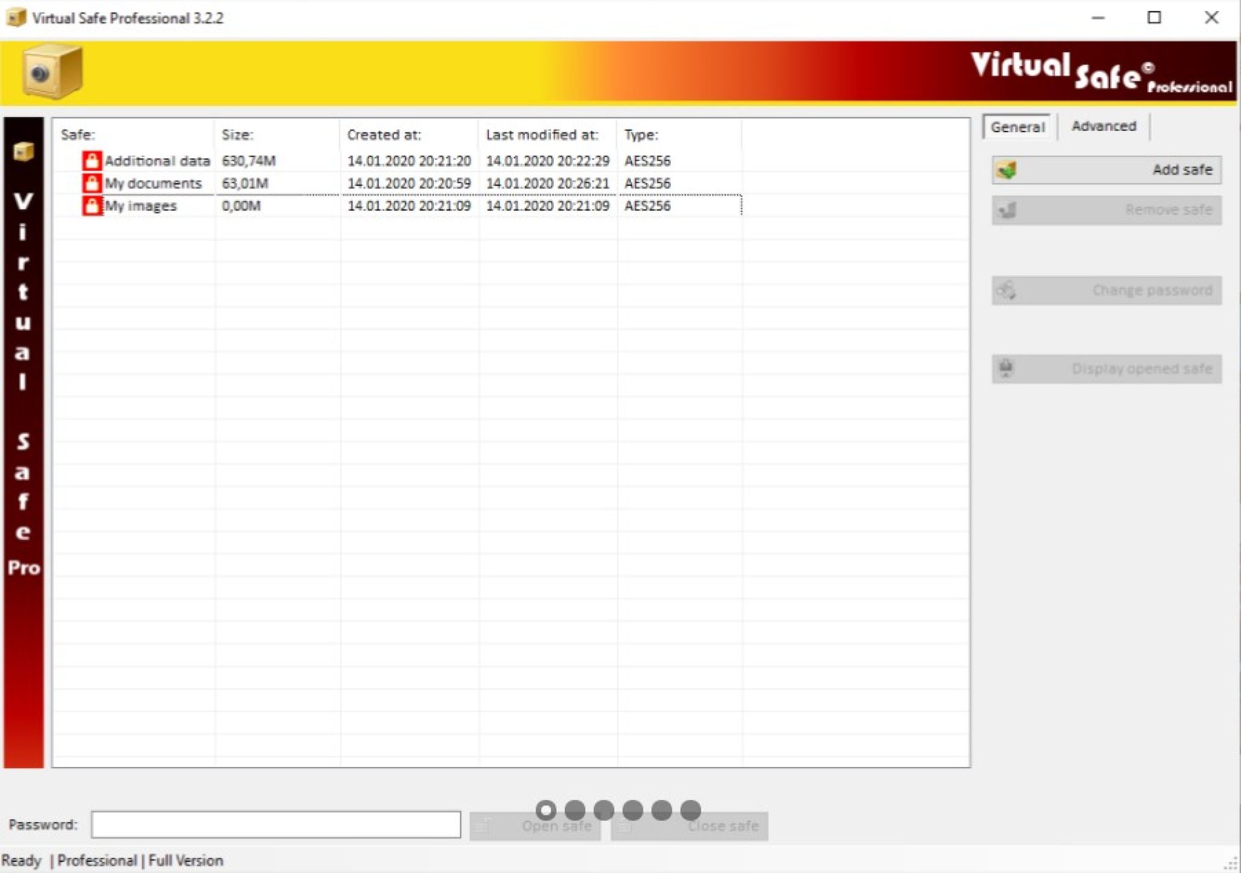Viewport: 1241px width, 873px height.
Task: Click the Display opened safe icon
Action: click(x=1006, y=368)
